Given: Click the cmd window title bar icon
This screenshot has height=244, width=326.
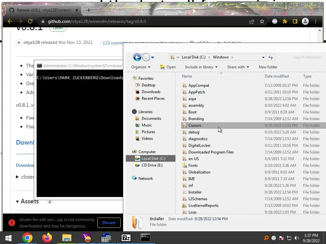Looking at the screenshot, I should (39, 66).
